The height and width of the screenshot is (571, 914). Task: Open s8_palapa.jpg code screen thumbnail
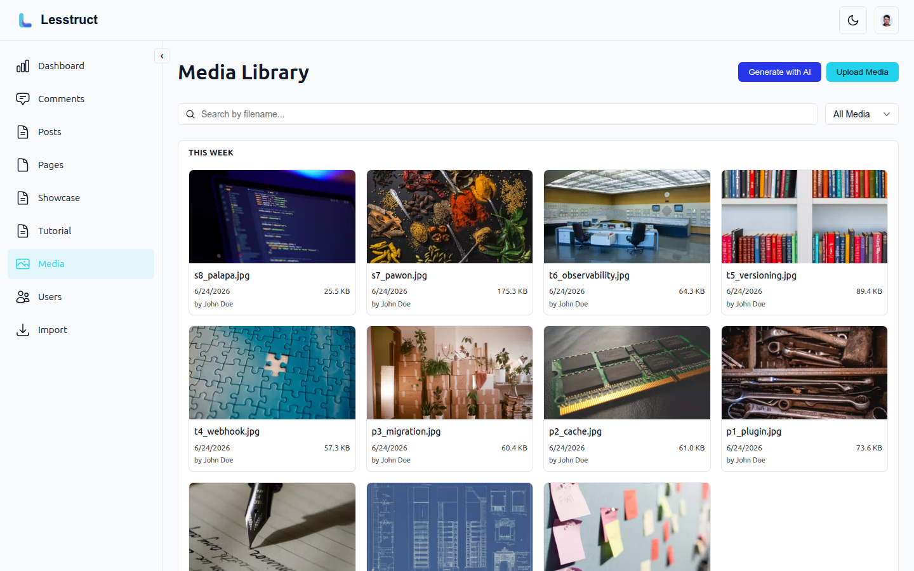tap(272, 216)
